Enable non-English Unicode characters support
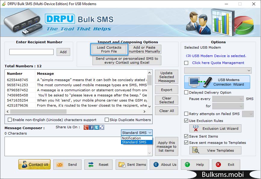 click(x=10, y=120)
